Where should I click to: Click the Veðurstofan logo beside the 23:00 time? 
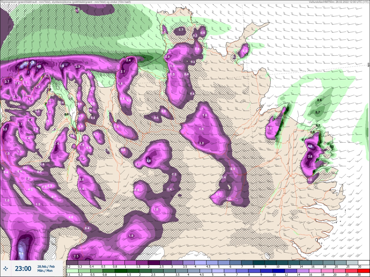[x=5, y=269]
